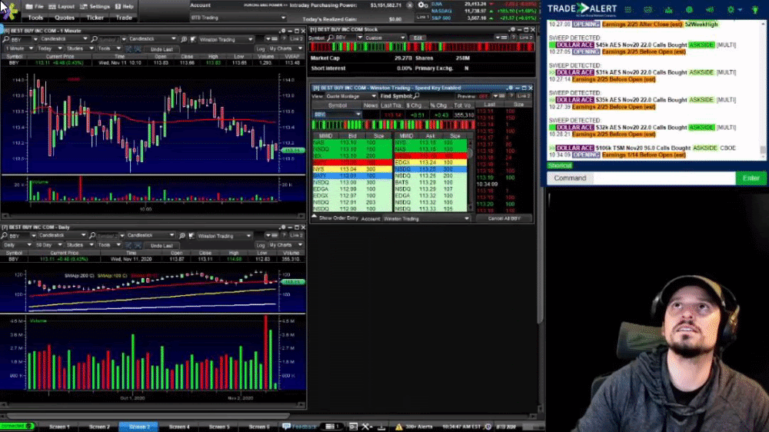Click Undo Last in Daily chart
This screenshot has height=432, width=769.
click(x=161, y=245)
